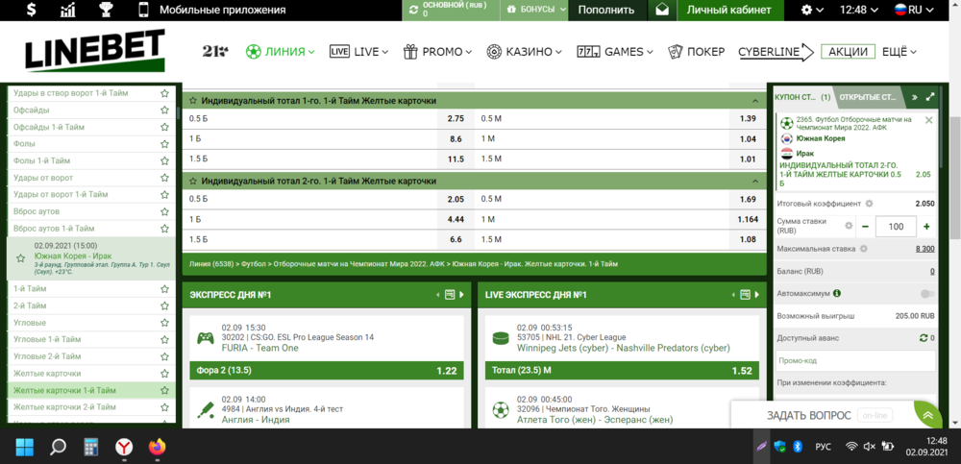Image resolution: width=961 pixels, height=464 pixels.
Task: Go to Покер section
Action: 696,52
